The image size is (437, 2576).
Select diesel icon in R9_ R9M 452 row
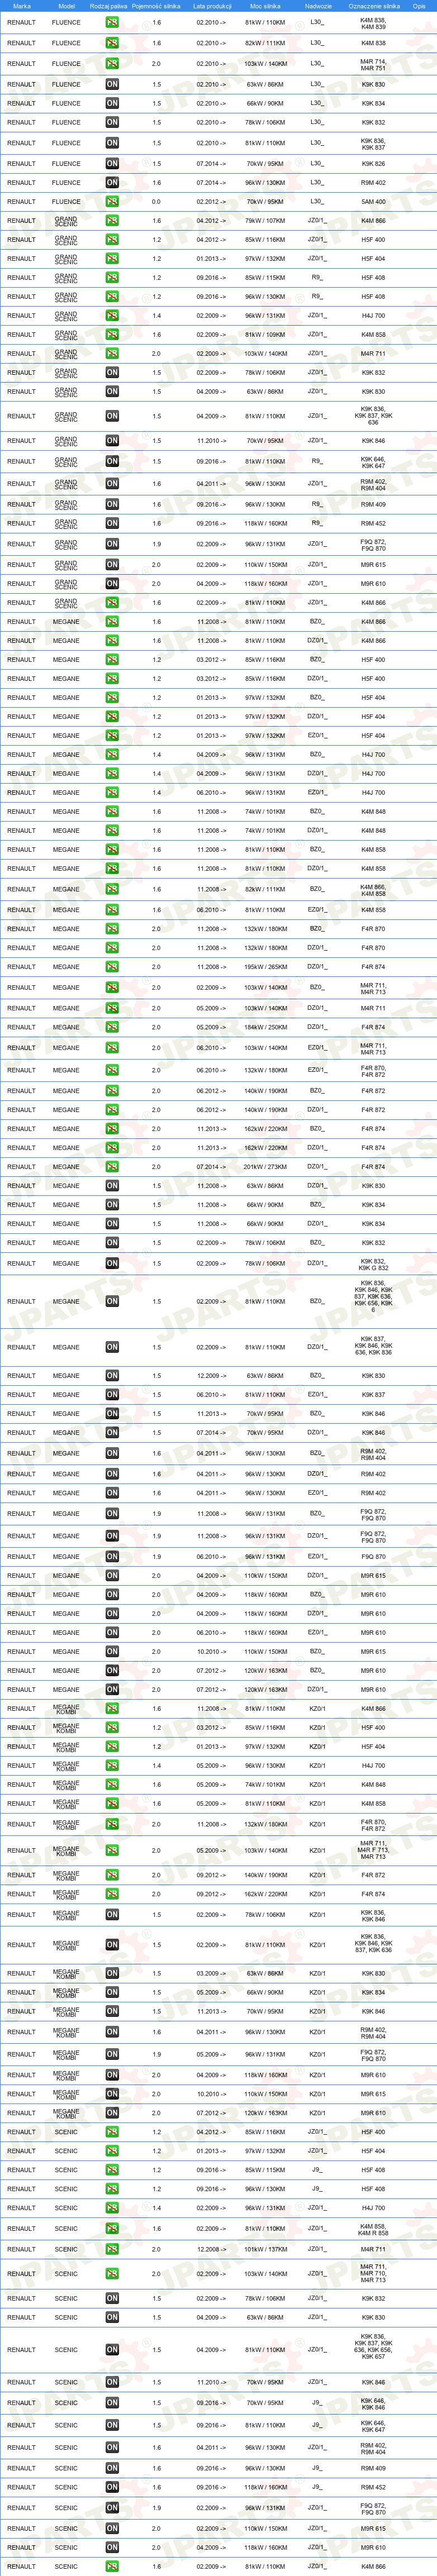(112, 523)
